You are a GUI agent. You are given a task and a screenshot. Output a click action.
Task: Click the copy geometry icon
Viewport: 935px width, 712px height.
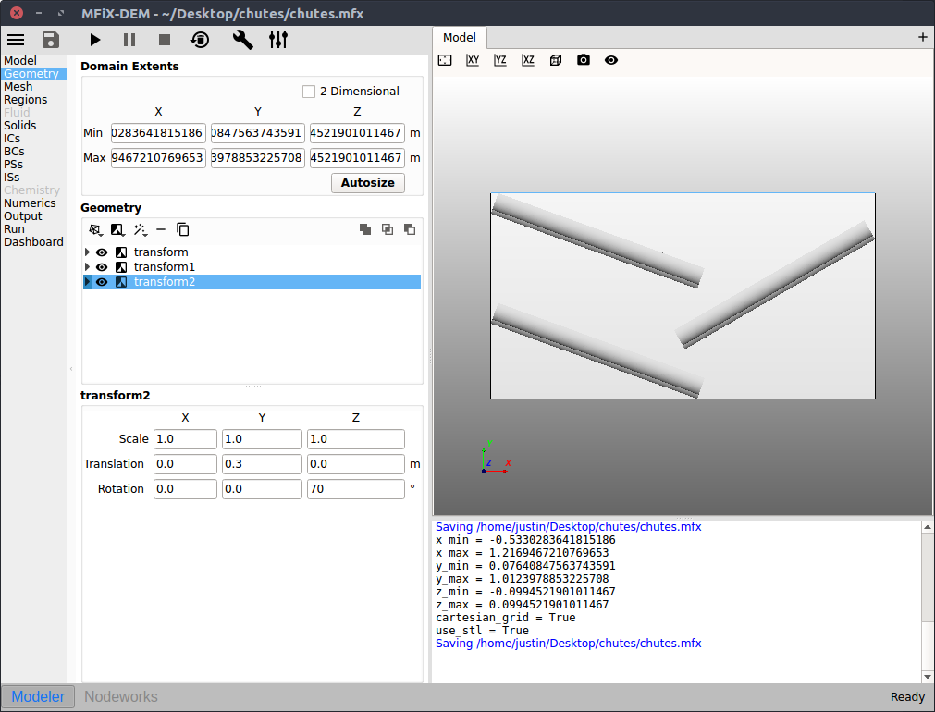pyautogui.click(x=183, y=229)
